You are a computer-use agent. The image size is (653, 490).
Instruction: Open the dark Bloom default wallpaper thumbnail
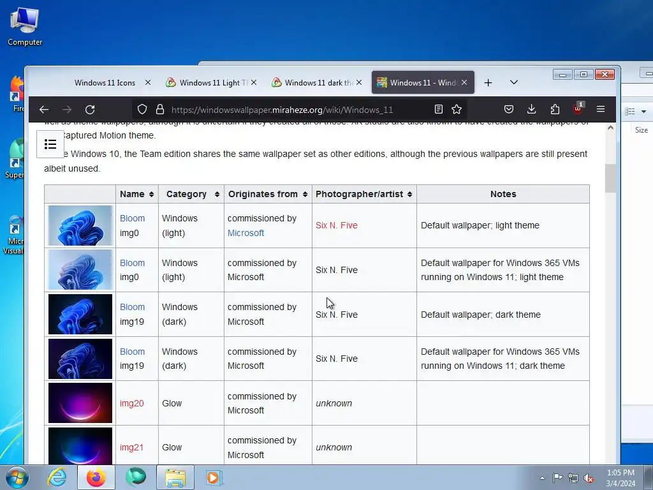pos(80,314)
